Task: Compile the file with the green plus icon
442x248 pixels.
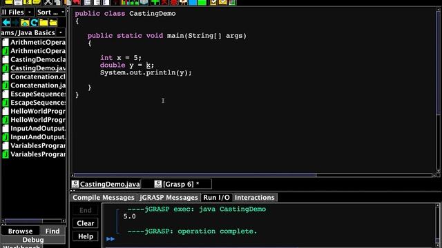Action: pos(155,2)
